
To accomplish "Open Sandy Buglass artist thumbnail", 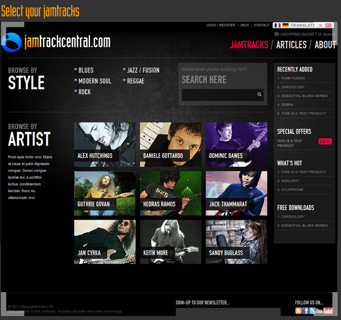I will pos(236,242).
